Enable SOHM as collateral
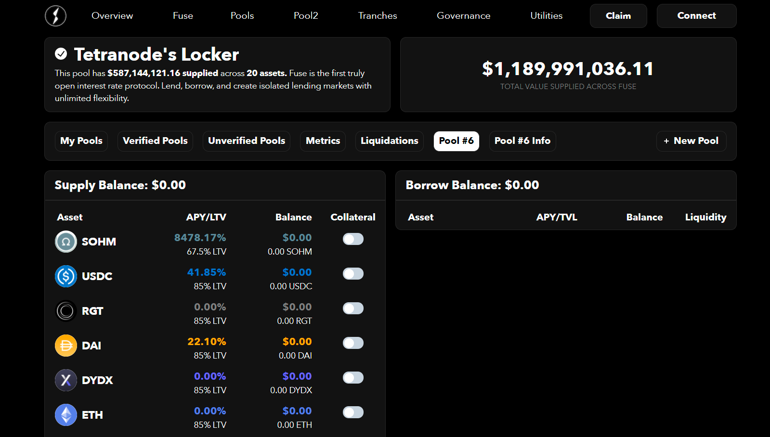 click(353, 239)
